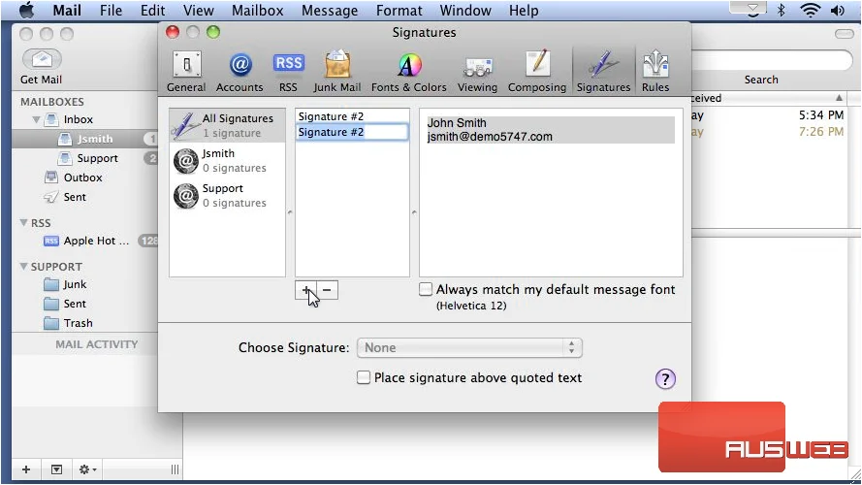Viewport: 862px width, 485px height.
Task: Click the Bluetooth menu bar icon
Action: pyautogui.click(x=781, y=10)
